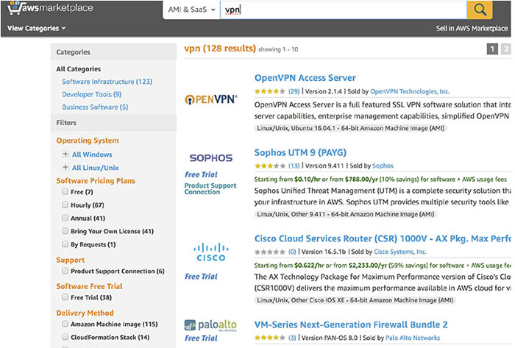Viewport: 515px width, 348px height.
Task: Expand the All Windows operating system filter
Action: click(65, 155)
